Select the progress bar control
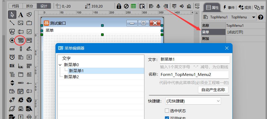 [x=20, y=83]
